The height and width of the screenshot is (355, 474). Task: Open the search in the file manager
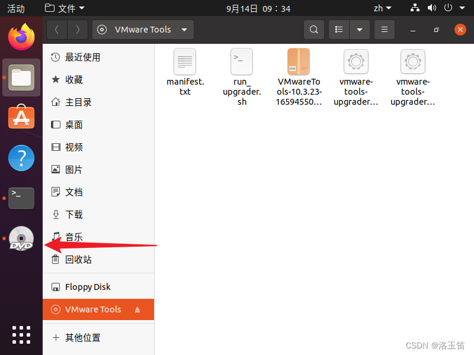(314, 30)
